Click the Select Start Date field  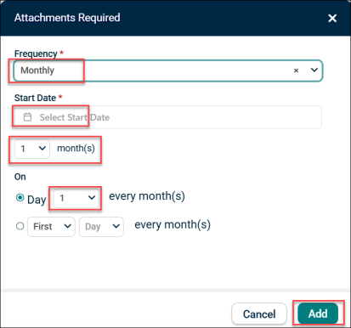point(168,117)
